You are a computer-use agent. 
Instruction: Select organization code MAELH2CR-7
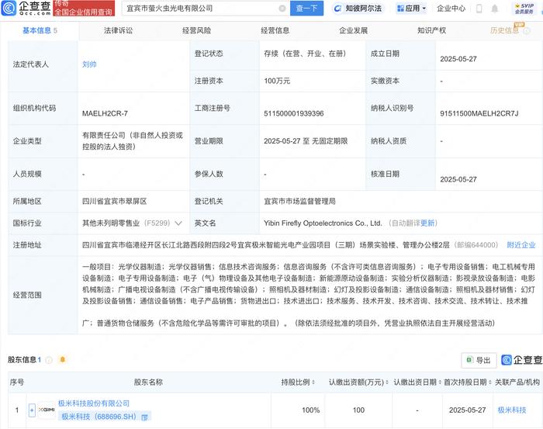tap(105, 113)
